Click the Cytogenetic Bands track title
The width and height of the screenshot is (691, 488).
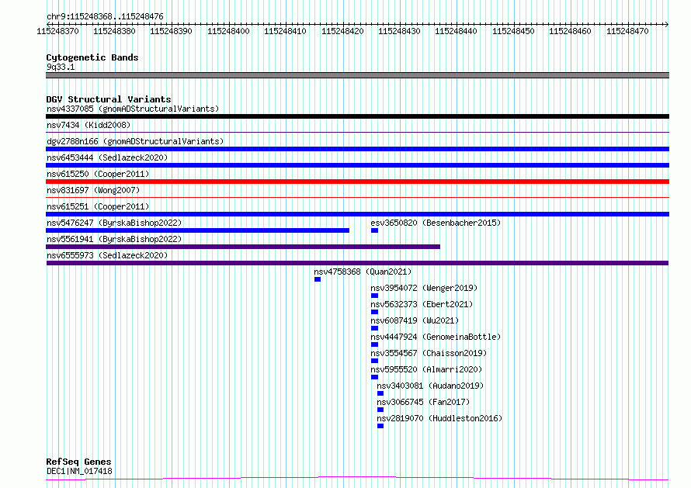[x=92, y=57]
